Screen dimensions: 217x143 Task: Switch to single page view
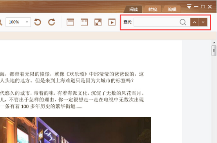(x=70, y=22)
